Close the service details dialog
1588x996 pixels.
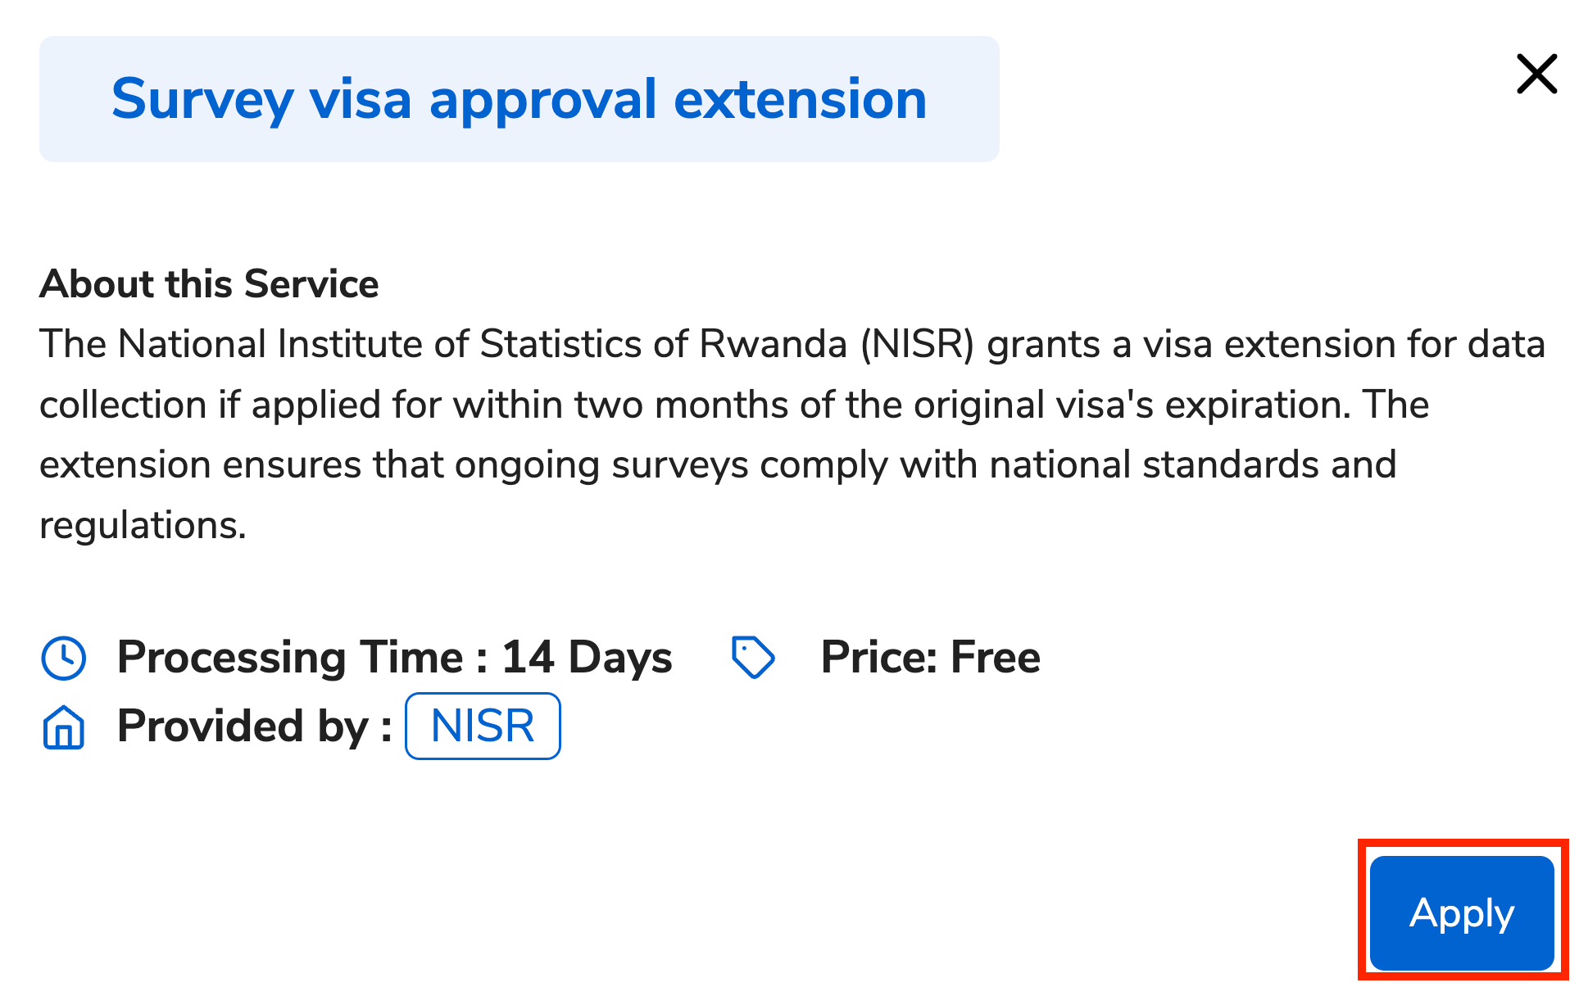pos(1536,75)
